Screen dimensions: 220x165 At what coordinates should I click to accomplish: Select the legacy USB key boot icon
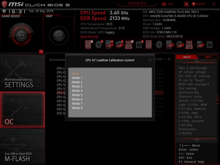point(189,45)
